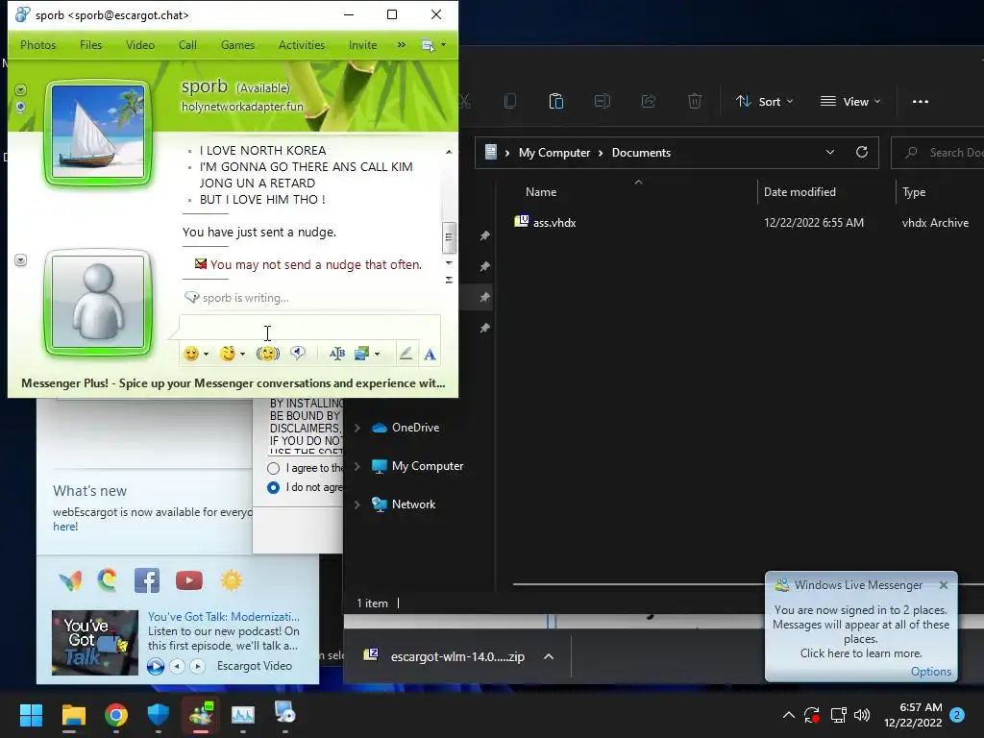Select 'I do not agree' radio button

273,487
